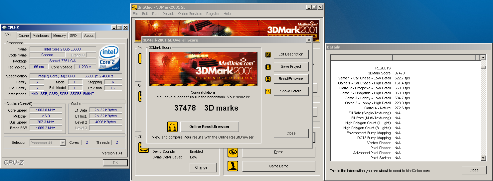
Task: Click the 3DMark2001 SE title bar icon
Action: coord(134,7)
